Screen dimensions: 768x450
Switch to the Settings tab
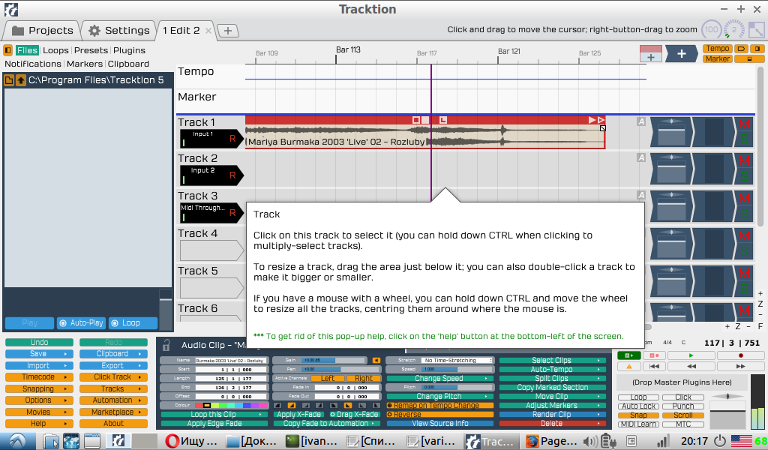[119, 30]
